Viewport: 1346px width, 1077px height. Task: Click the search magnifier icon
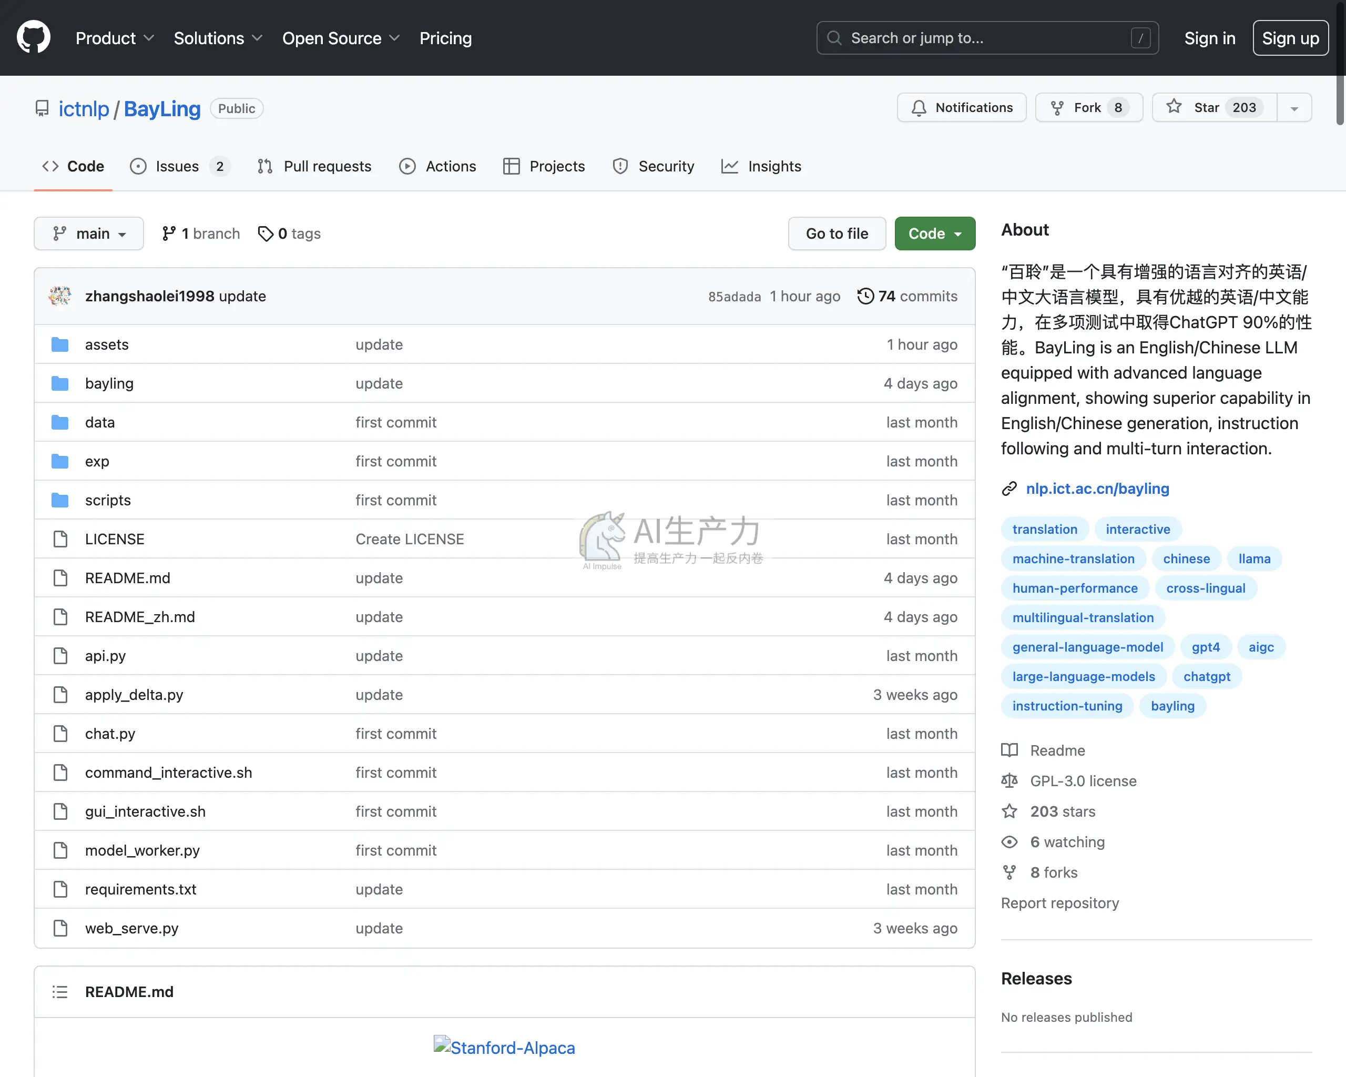[x=834, y=38]
